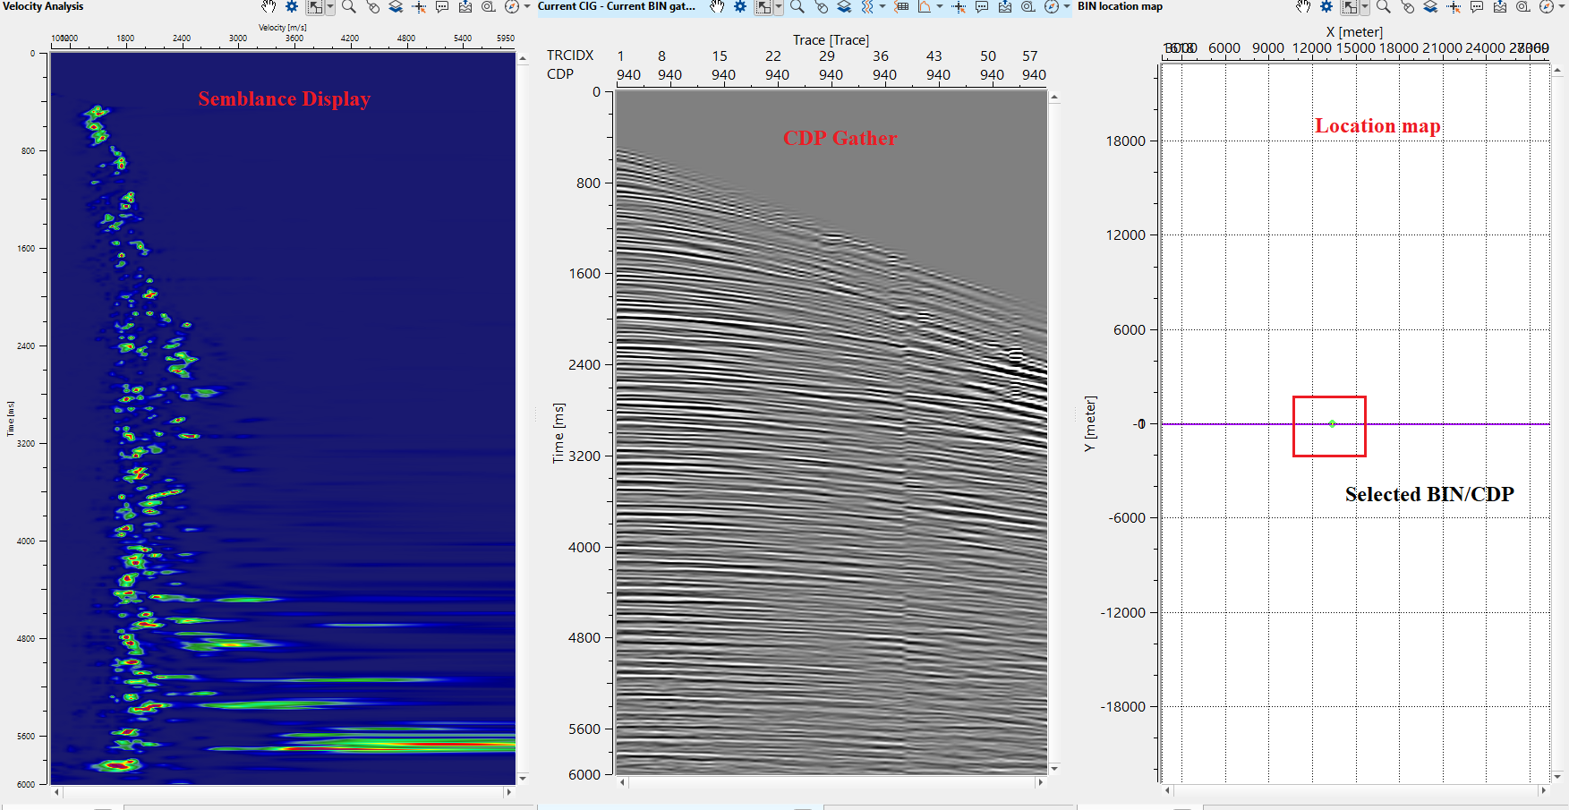
Task: Toggle the selection mode button in Velocity Analysis
Action: click(314, 7)
